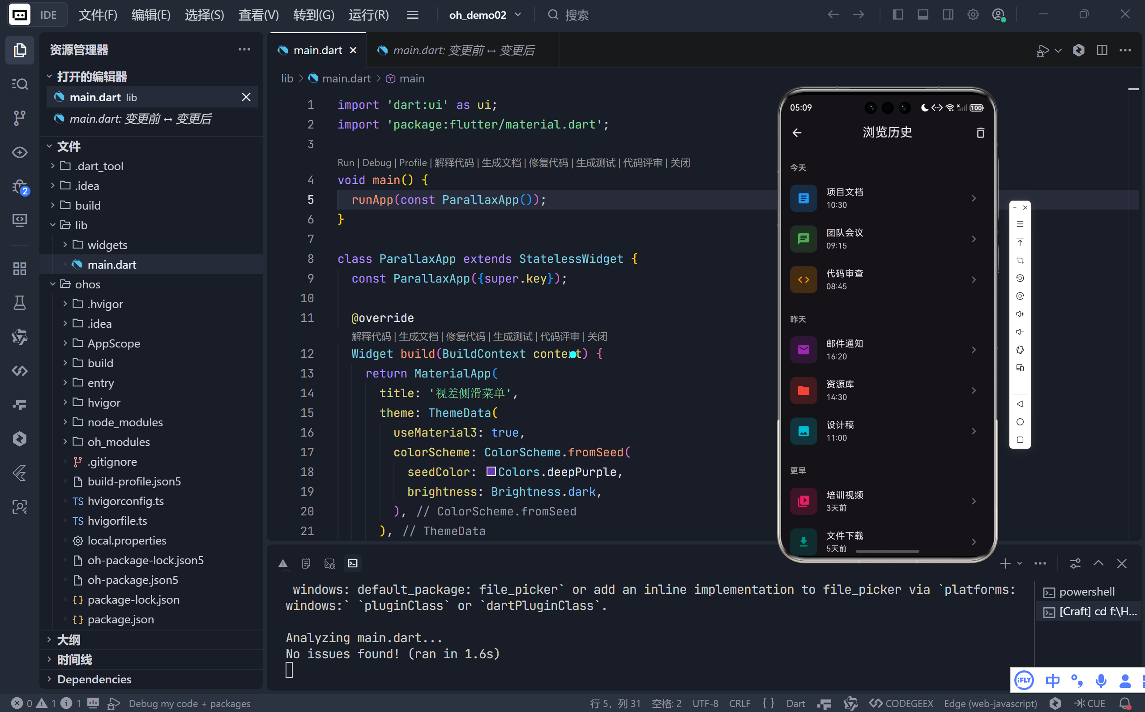Click the split editor icon
Screen dimensions: 1145x712
(1102, 50)
